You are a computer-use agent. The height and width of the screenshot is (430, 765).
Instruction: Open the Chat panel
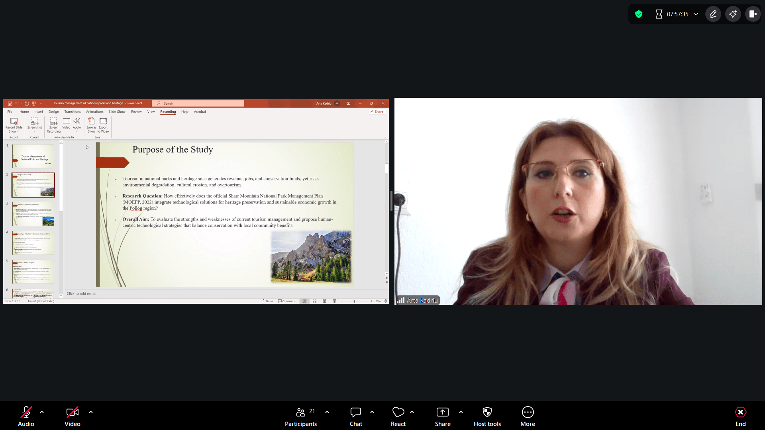pos(356,416)
